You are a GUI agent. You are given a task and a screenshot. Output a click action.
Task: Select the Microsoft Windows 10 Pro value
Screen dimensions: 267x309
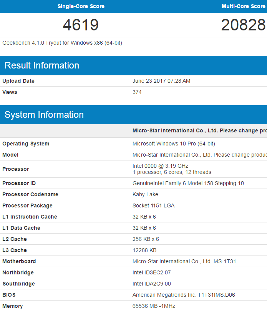[x=174, y=144]
